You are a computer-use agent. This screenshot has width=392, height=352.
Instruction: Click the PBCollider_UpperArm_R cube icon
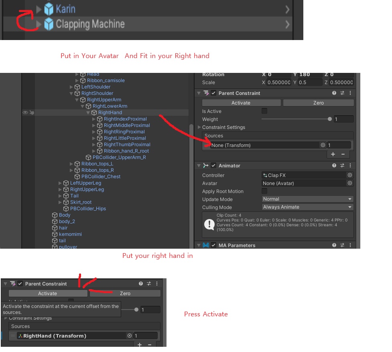pyautogui.click(x=88, y=157)
